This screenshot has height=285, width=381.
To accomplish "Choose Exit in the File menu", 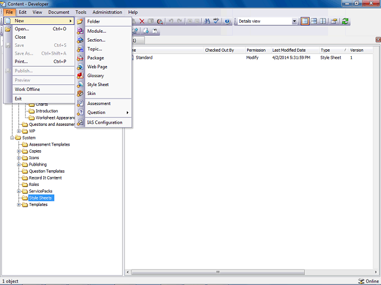I will [39, 99].
